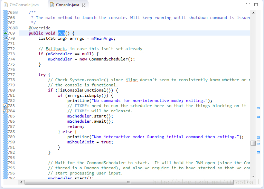Minimize the editor view
The width and height of the screenshot is (264, 189).
(248, 3)
